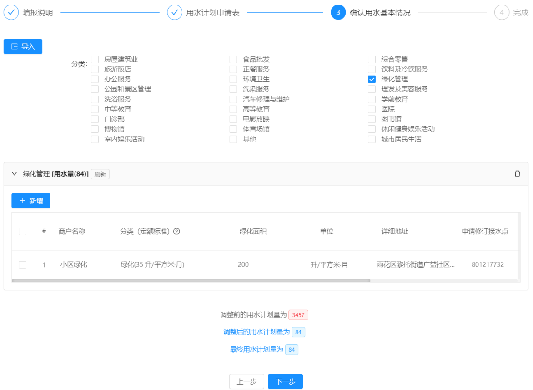This screenshot has width=533, height=390.
Task: Click step 3 circle 确认用水基本情况
Action: coord(338,13)
